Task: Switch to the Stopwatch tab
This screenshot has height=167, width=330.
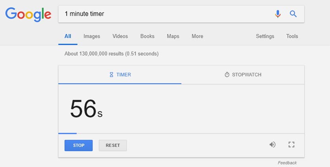Action: (243, 74)
